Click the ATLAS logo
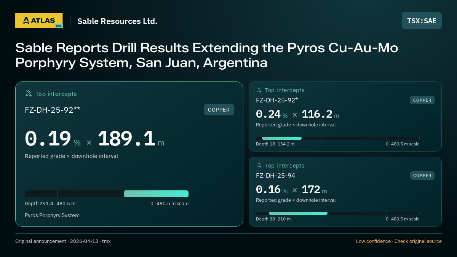Screen dimensions: 457x257 pos(39,21)
